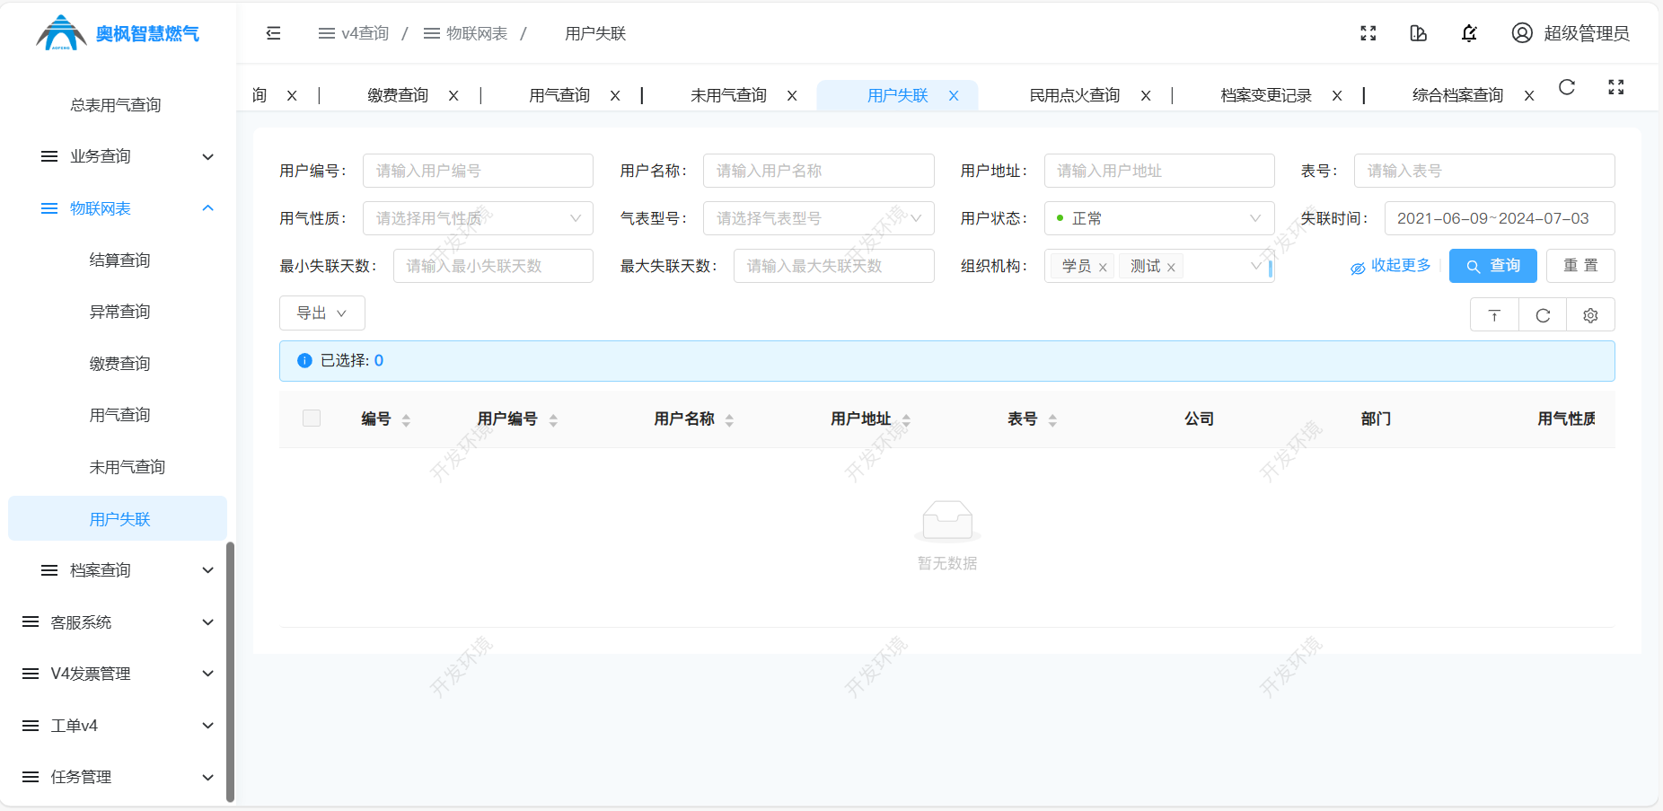This screenshot has height=811, width=1663.
Task: Open 超级管理员 user avatar menu
Action: (x=1571, y=33)
